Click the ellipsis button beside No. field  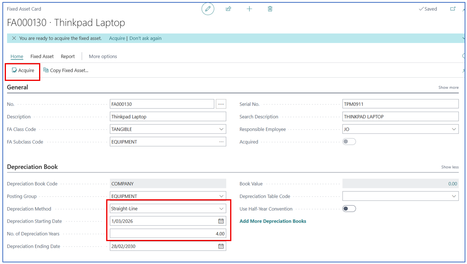pos(221,104)
